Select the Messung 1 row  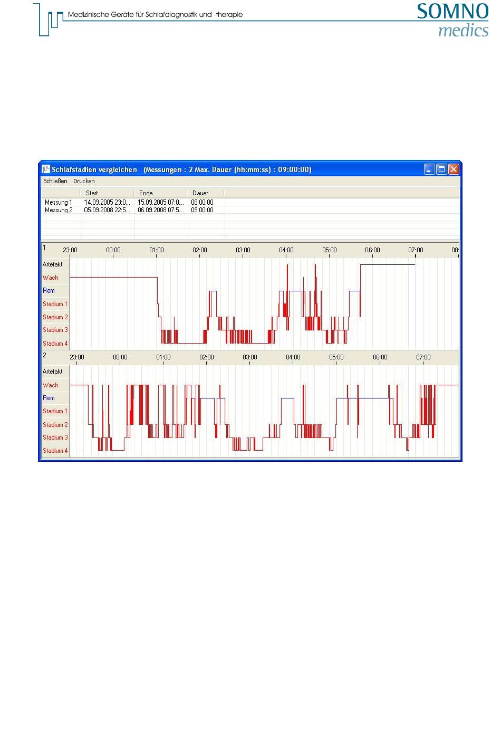coord(59,202)
